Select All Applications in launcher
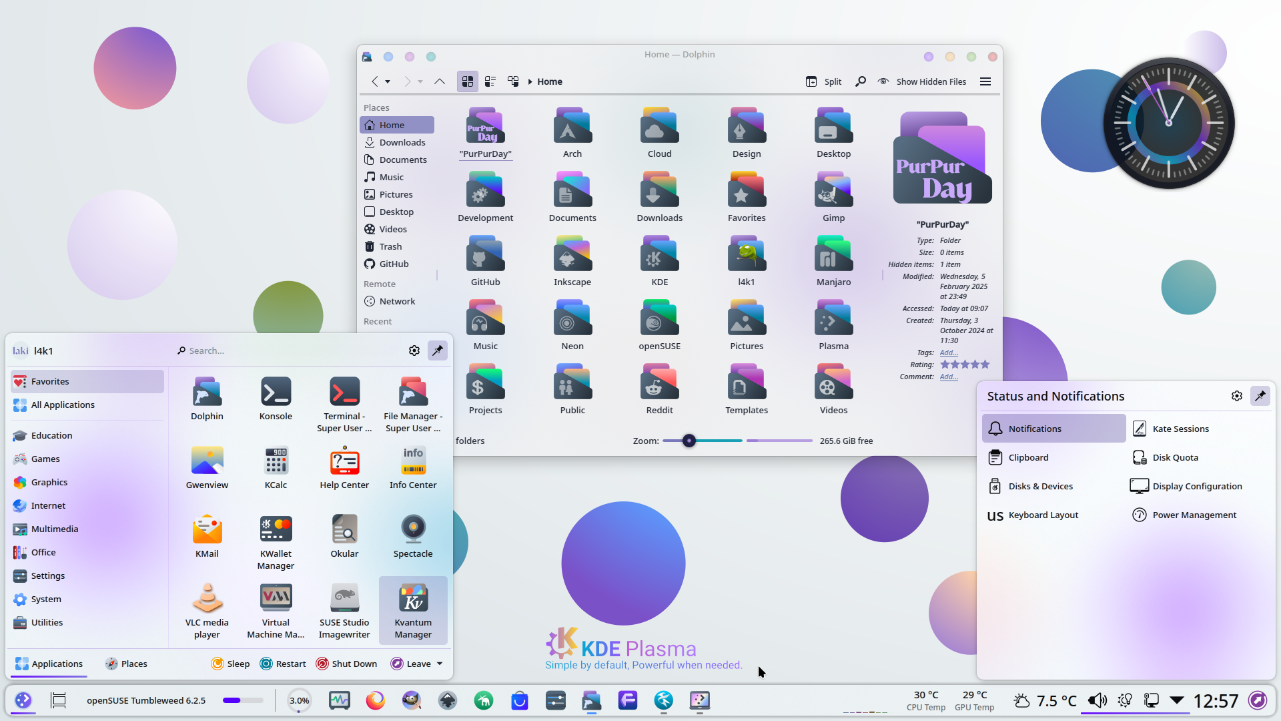The width and height of the screenshot is (1281, 721). click(87, 405)
